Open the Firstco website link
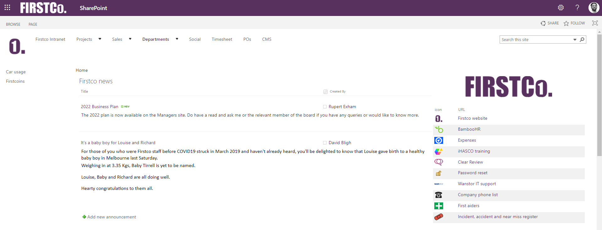This screenshot has width=602, height=230. 473,118
